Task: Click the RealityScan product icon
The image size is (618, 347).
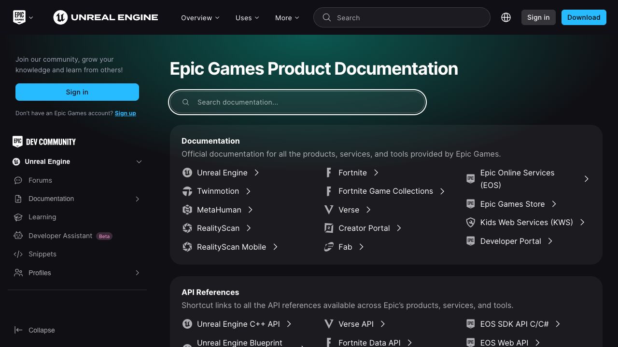Action: pos(187,228)
